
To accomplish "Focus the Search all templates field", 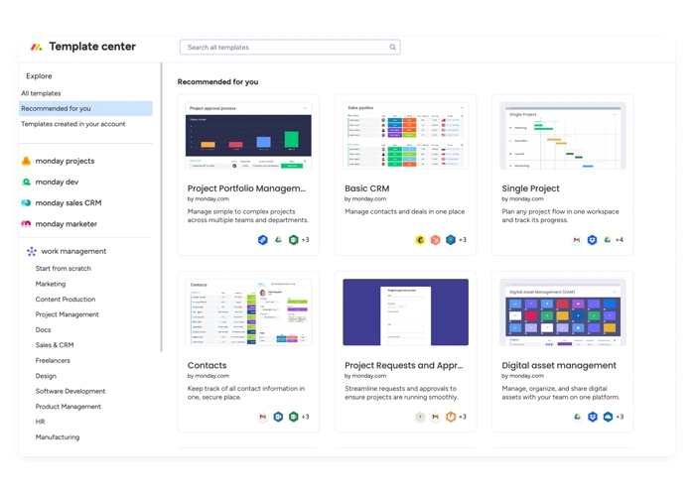I will [290, 48].
